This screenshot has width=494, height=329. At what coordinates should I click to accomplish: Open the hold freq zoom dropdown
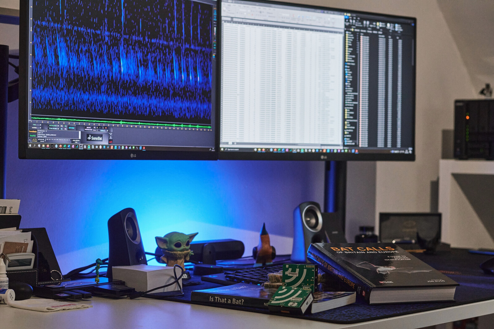pos(54,125)
